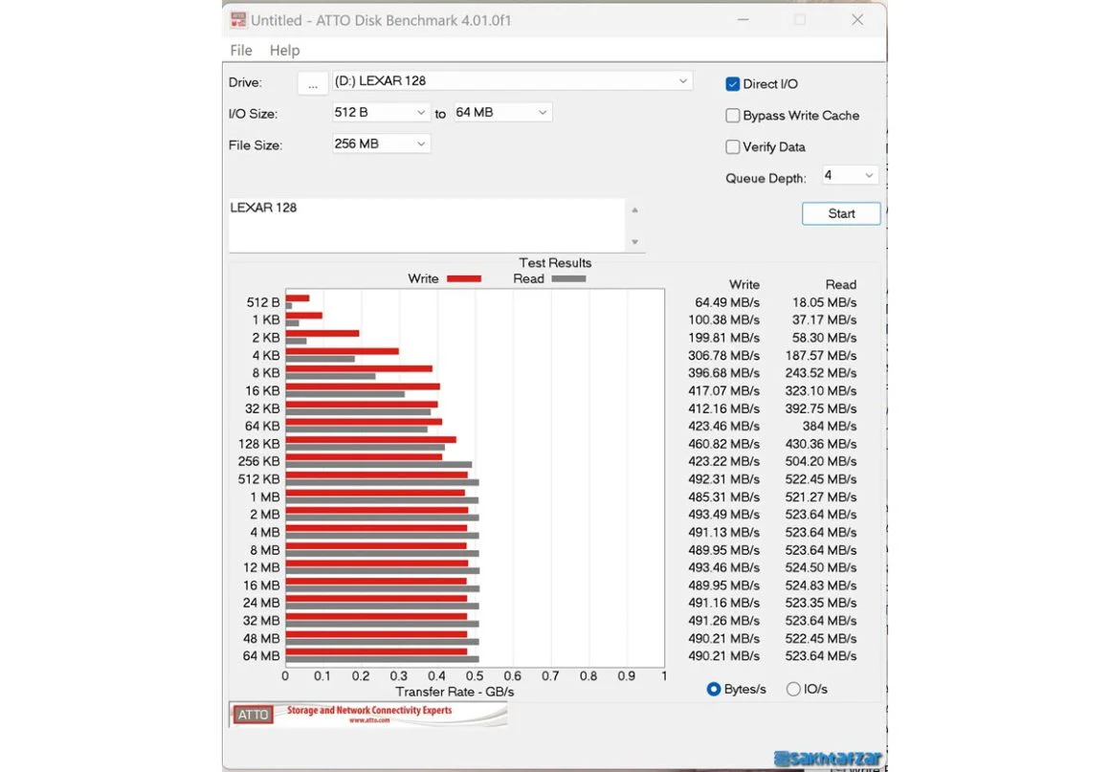Viewport: 1110px width, 772px height.
Task: Click the 8 KB read value 243.52 MB/s
Action: pos(820,374)
